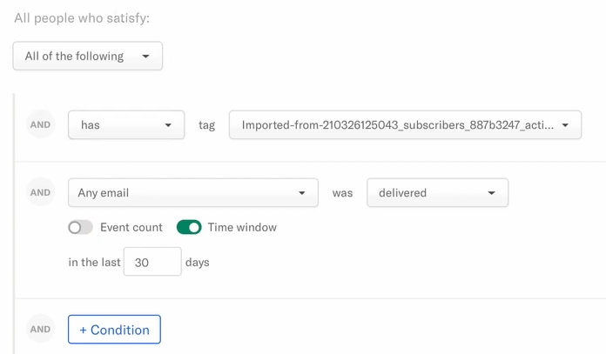Click the AND badge beside the tag row
Viewport: 606px width, 354px height.
[x=41, y=124]
